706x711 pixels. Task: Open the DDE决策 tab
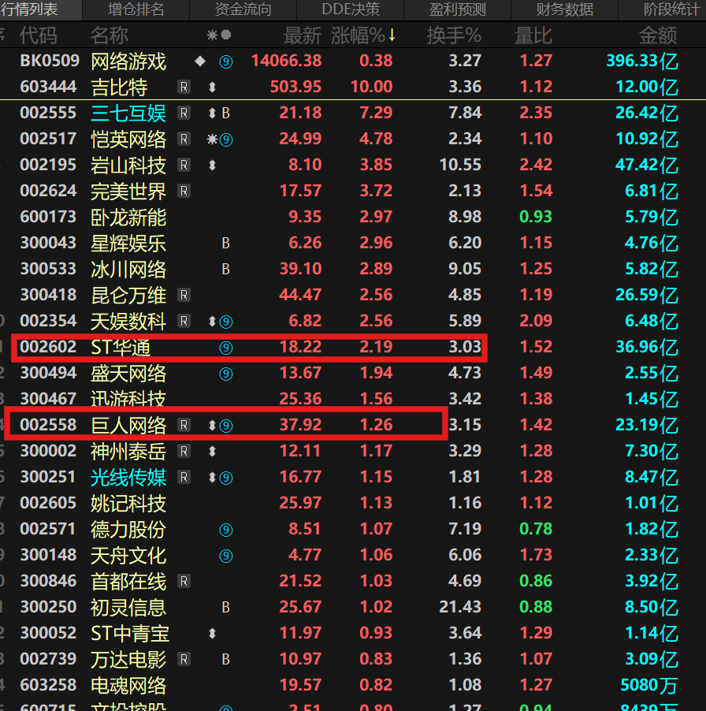point(351,9)
